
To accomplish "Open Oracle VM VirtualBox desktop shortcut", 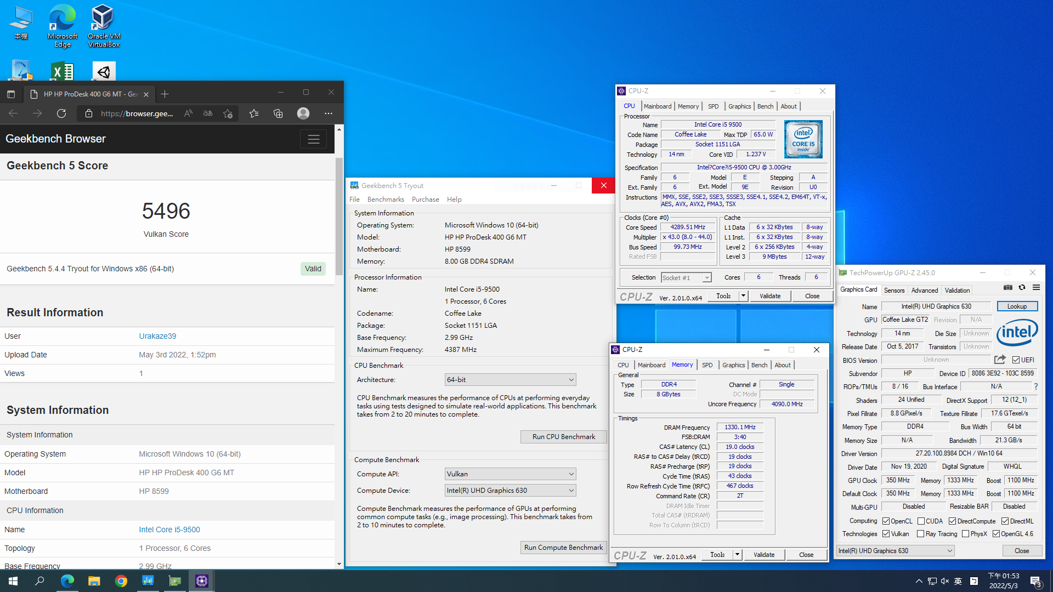I will pyautogui.click(x=104, y=26).
